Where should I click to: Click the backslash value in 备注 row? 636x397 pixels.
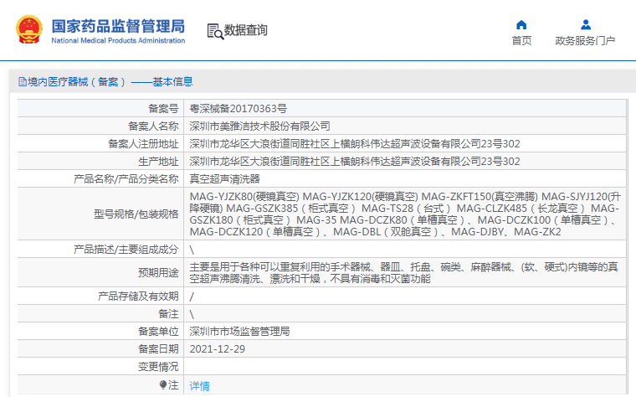coord(192,314)
